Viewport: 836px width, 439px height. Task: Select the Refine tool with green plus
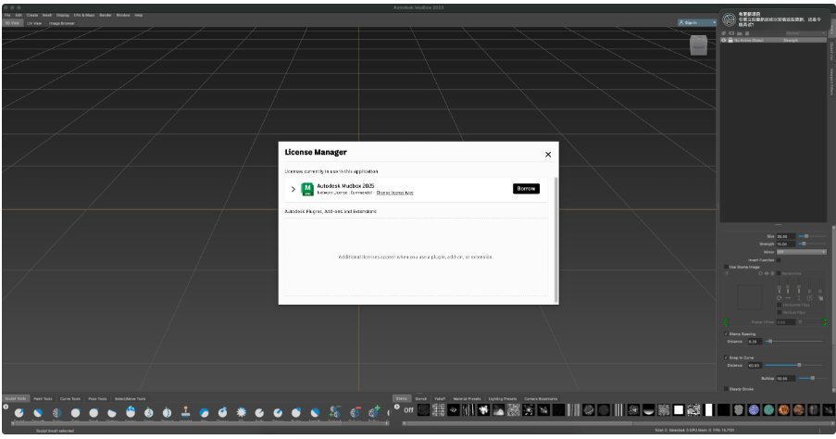pyautogui.click(x=374, y=412)
